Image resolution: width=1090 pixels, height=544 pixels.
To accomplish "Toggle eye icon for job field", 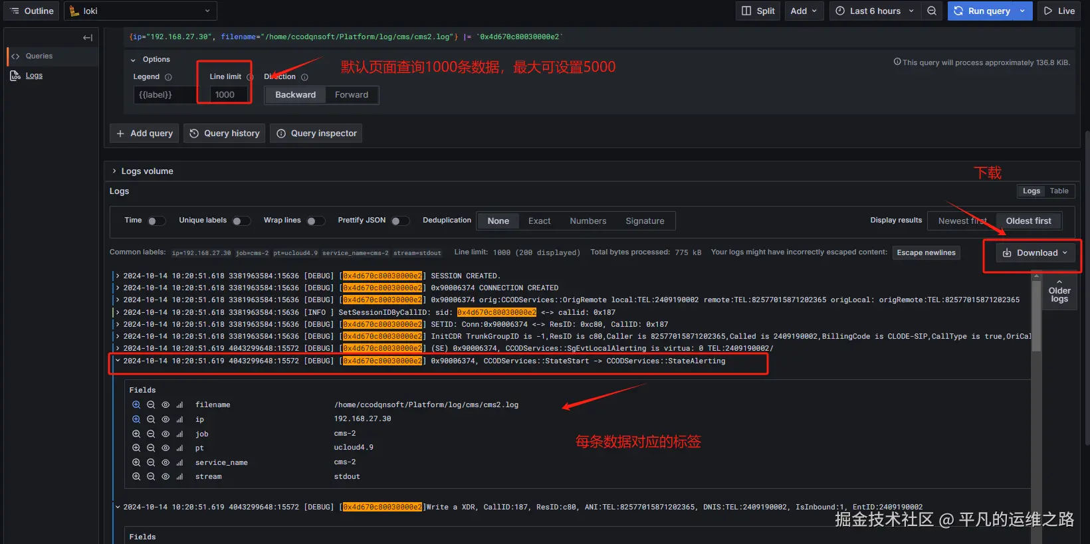I will pyautogui.click(x=165, y=434).
